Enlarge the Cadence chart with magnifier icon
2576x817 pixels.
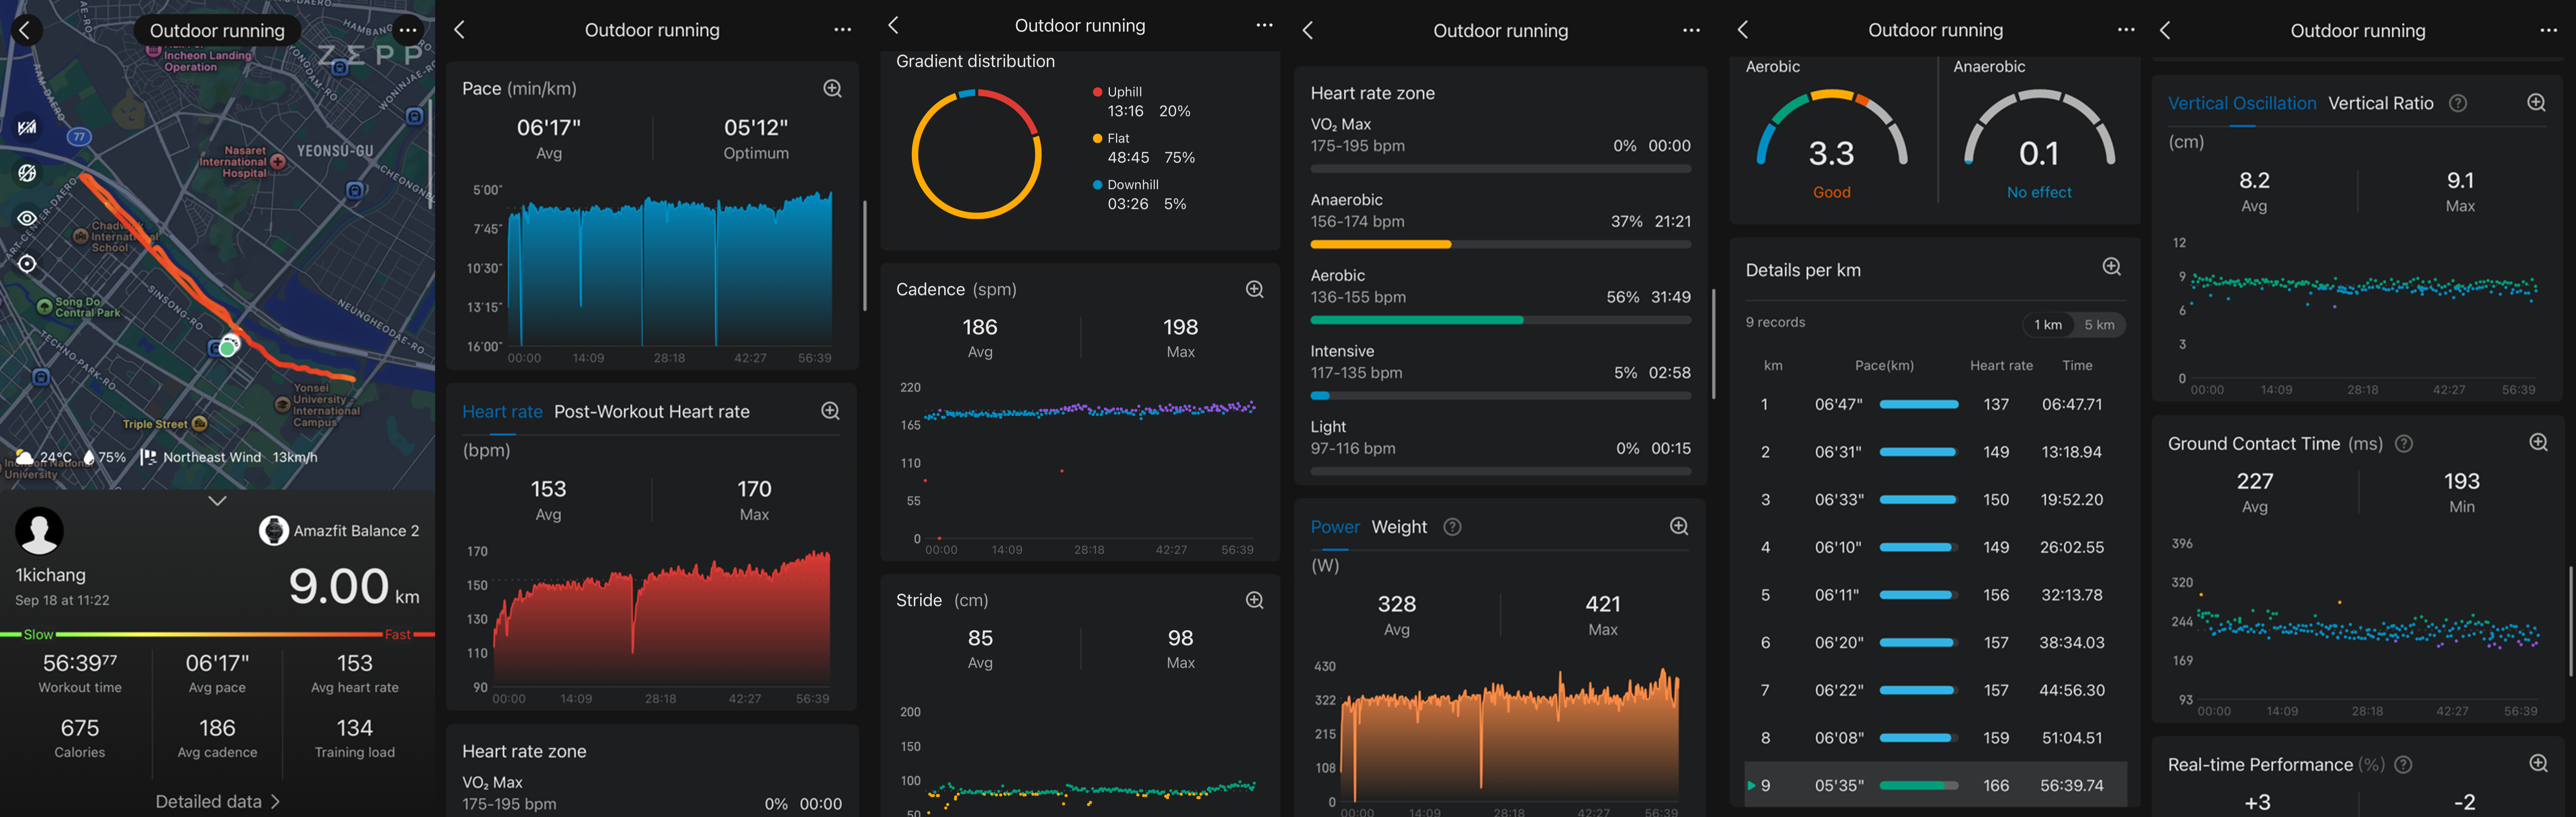[1254, 289]
